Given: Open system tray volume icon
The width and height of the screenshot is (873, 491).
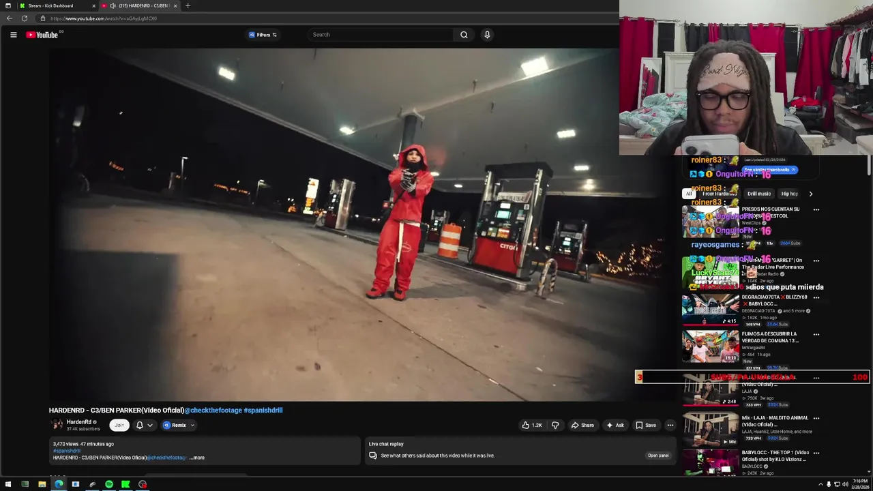Looking at the screenshot, I should [x=845, y=484].
